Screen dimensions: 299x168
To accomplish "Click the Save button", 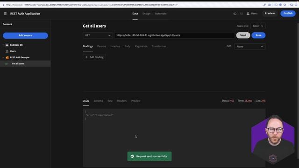I will pyautogui.click(x=258, y=35).
